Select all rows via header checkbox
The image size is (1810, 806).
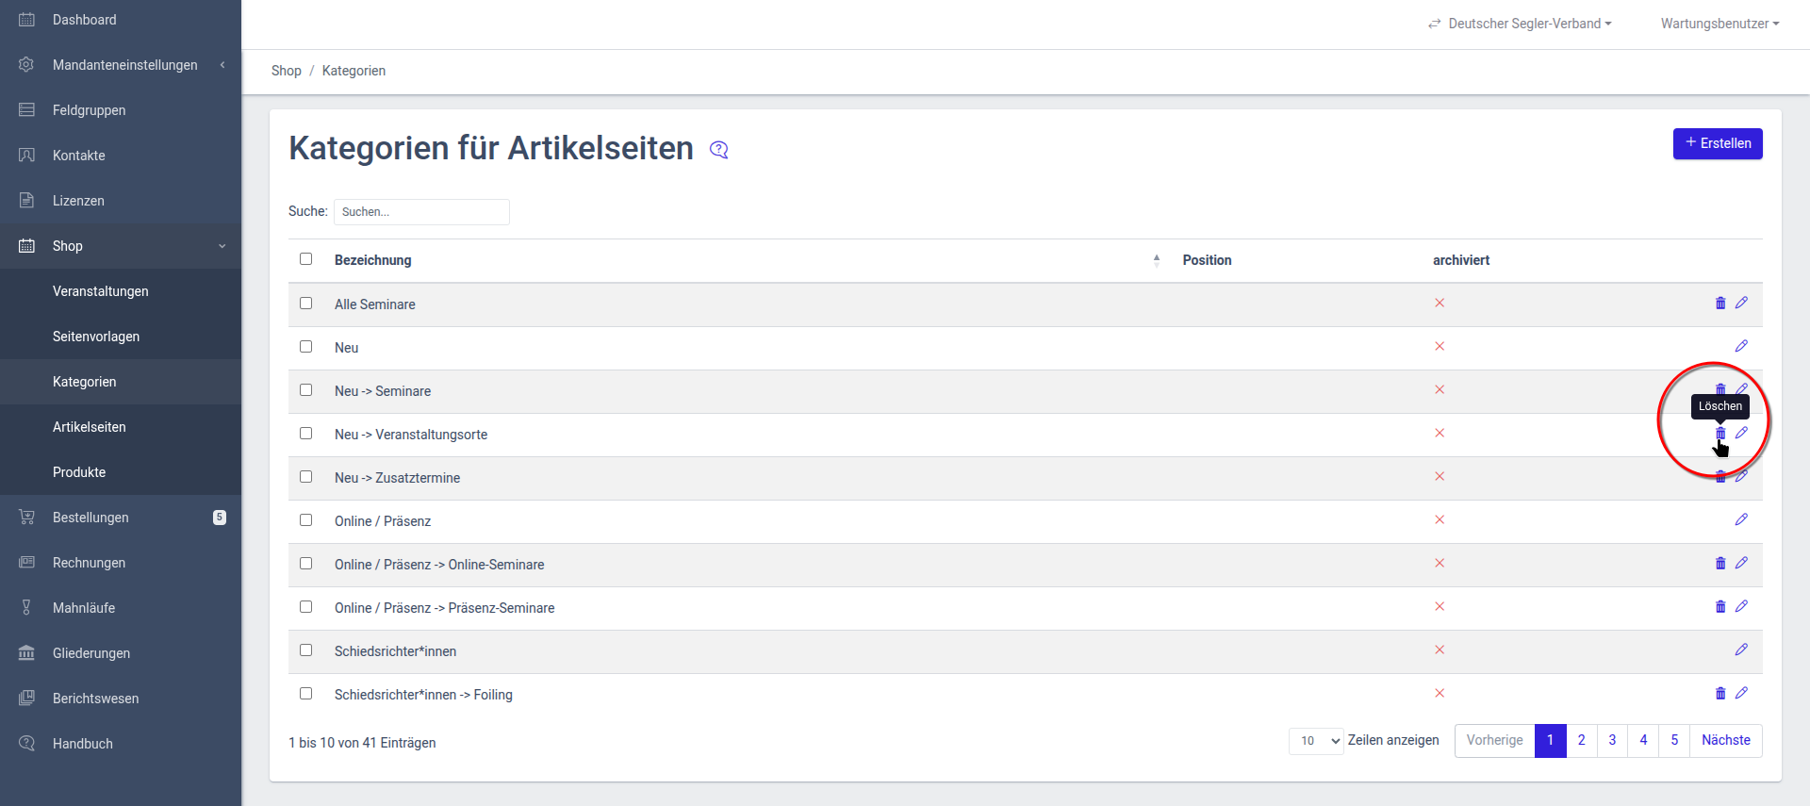click(x=305, y=259)
